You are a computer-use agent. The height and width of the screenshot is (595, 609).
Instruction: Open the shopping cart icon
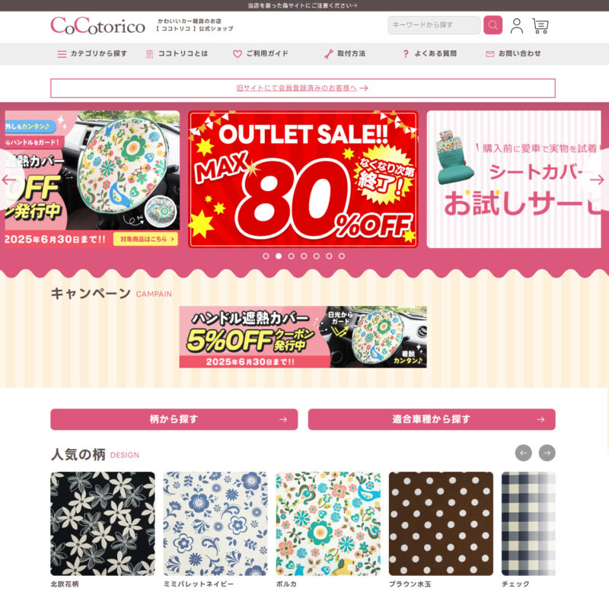pyautogui.click(x=540, y=26)
